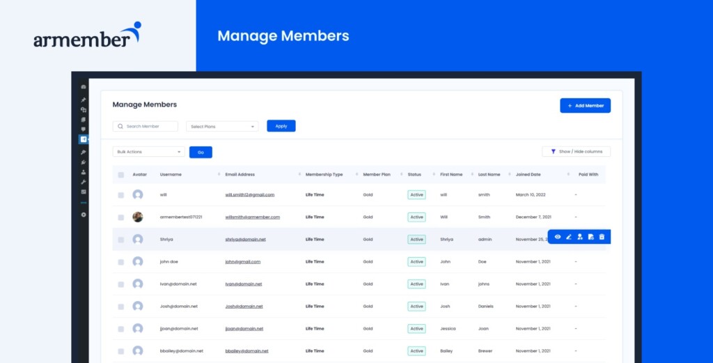Open the ivan@domain.net link in the Email Address column
The image size is (713, 363).
click(244, 284)
